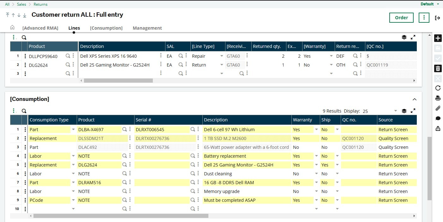Search product lookup icon for DLLPCPS9640
The width and height of the screenshot is (443, 222).
click(68, 56)
